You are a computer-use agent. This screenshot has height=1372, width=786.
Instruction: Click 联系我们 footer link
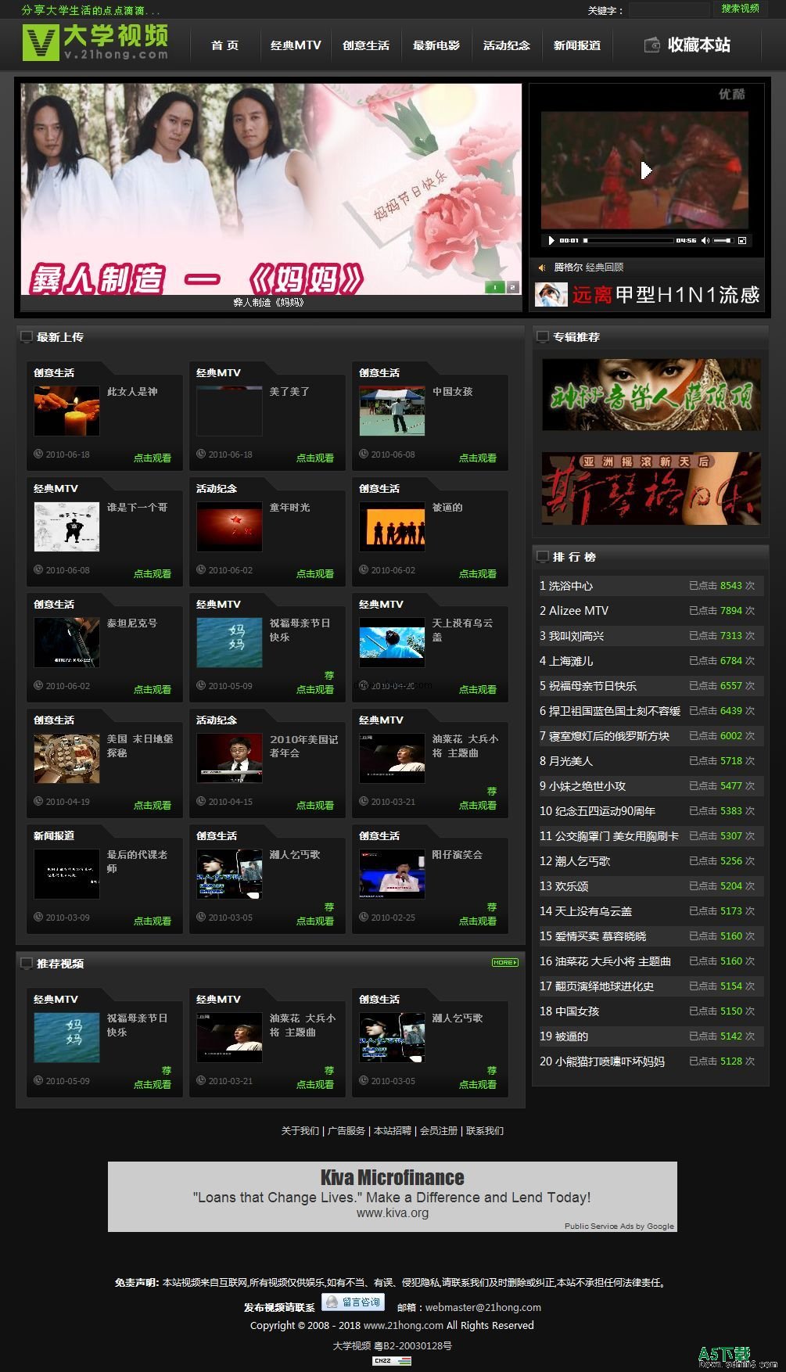pos(485,1131)
